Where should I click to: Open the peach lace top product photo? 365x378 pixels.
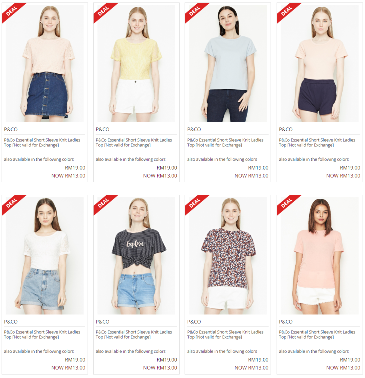pos(45,63)
